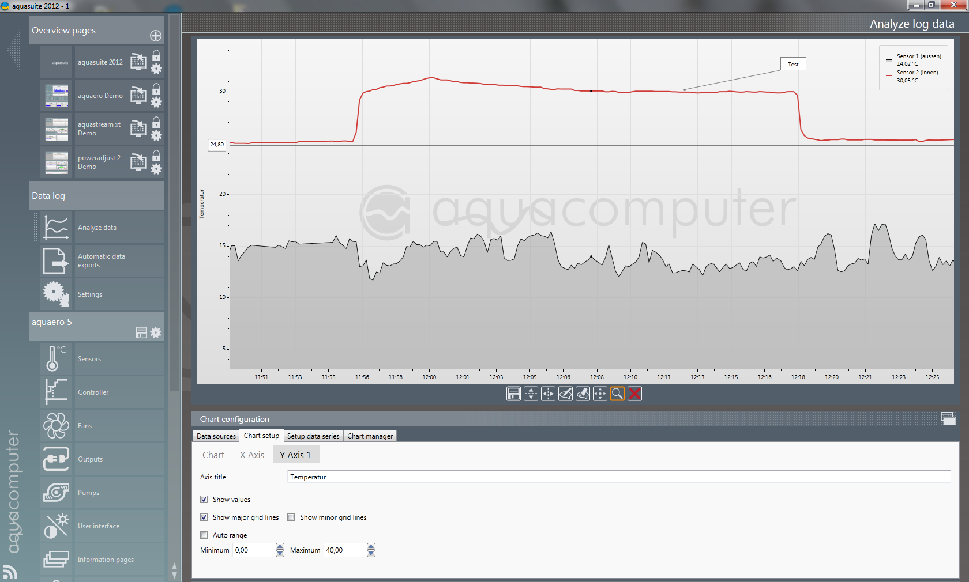Image resolution: width=969 pixels, height=582 pixels.
Task: Open the Setup data series tab
Action: 313,436
